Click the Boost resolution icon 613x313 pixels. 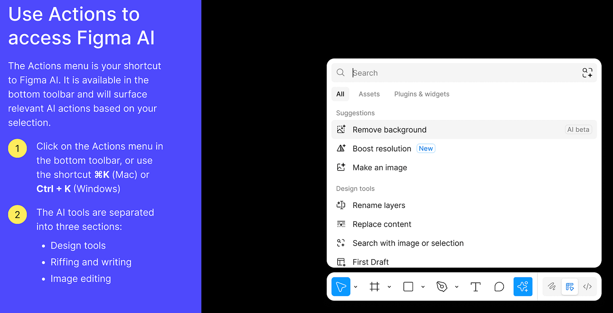[x=341, y=149]
